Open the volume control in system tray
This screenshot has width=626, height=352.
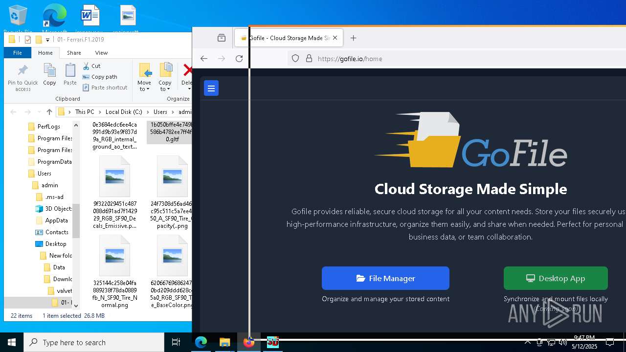click(563, 342)
